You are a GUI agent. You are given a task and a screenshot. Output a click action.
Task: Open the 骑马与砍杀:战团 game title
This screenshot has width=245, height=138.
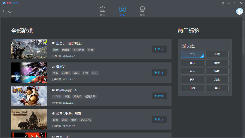(x=68, y=113)
